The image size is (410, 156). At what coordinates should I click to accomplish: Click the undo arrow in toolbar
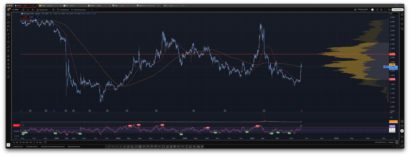tap(92, 10)
